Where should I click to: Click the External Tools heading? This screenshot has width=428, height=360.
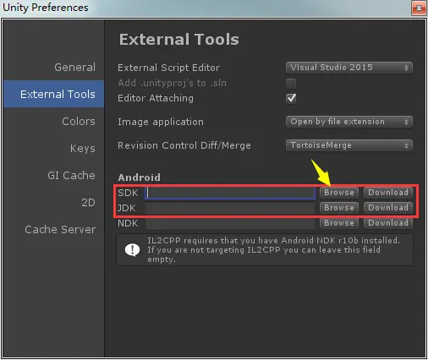(x=179, y=39)
